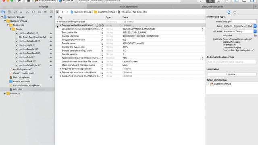Collapse the CustomFontApp group folder

tap(5, 21)
